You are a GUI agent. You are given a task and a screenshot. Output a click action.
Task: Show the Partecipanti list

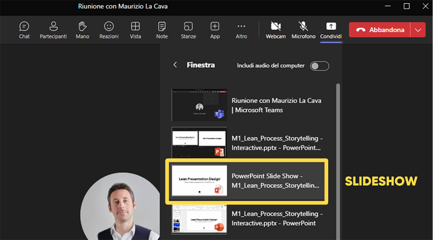point(53,30)
